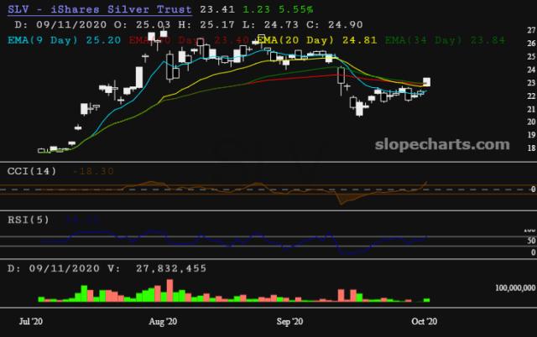Select the Oct '20 date axis label
Image resolution: width=537 pixels, height=337 pixels.
pos(425,321)
